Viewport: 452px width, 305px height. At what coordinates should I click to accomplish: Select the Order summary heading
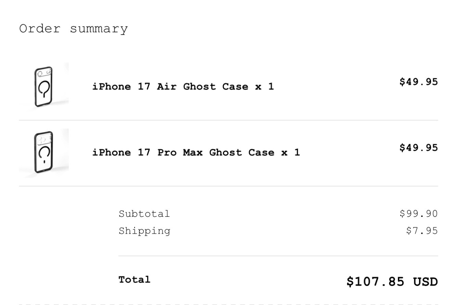74,28
